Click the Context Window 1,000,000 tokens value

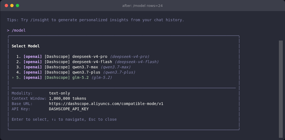coord(68,98)
